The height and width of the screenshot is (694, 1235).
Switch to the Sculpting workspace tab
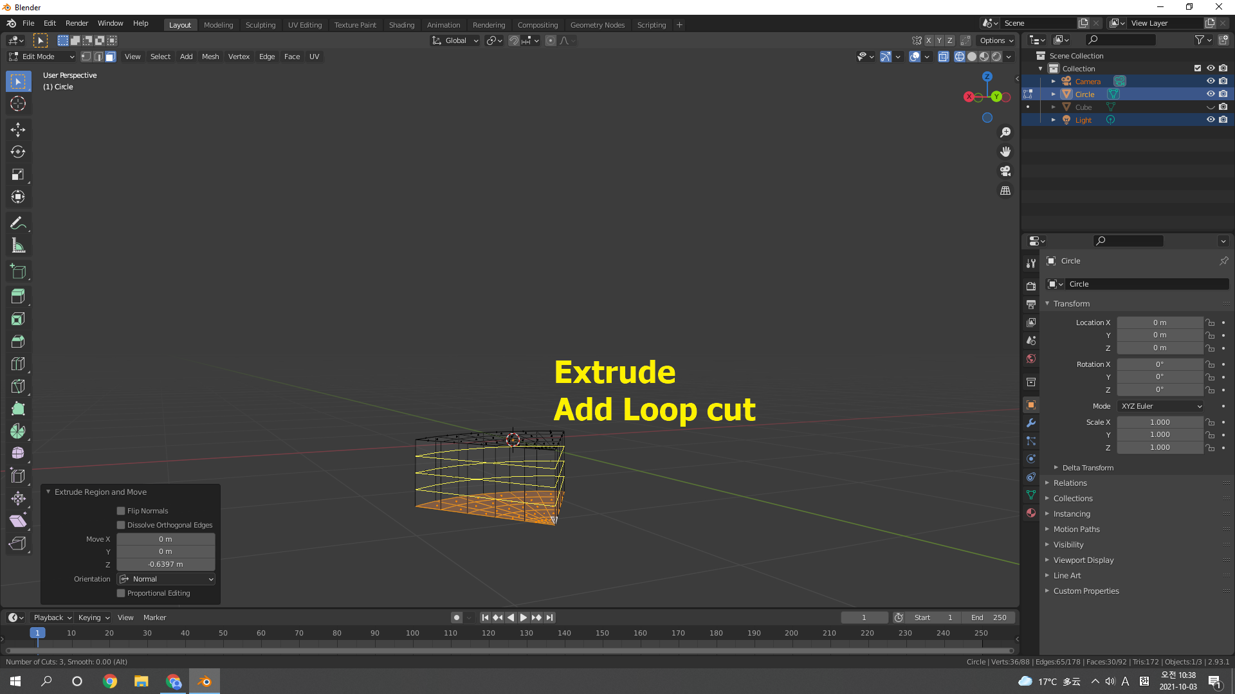click(260, 24)
